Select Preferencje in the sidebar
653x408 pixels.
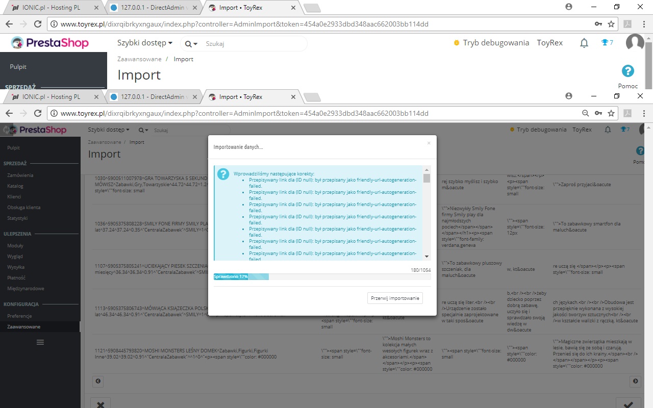[x=19, y=316]
